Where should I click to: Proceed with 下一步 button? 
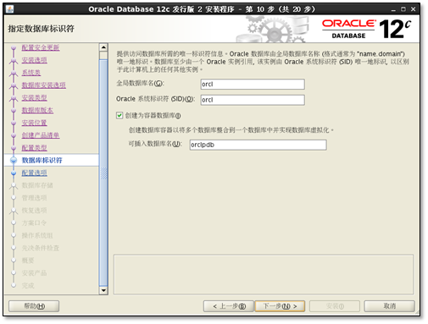pyautogui.click(x=280, y=306)
